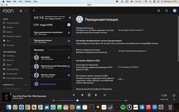Screen dimensions: 179x112
Task: Open volume speaker icon
Action: tap(174, 95)
